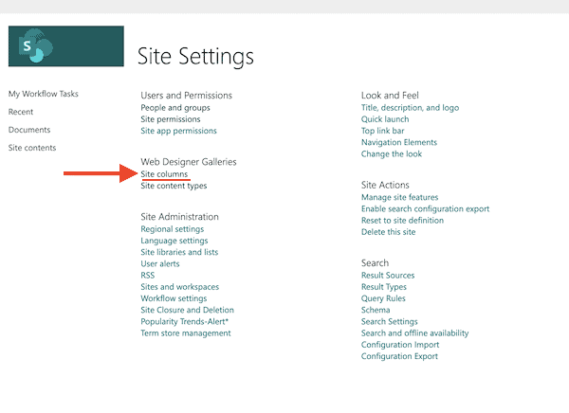Open Manage site features
The width and height of the screenshot is (569, 413).
pos(400,197)
